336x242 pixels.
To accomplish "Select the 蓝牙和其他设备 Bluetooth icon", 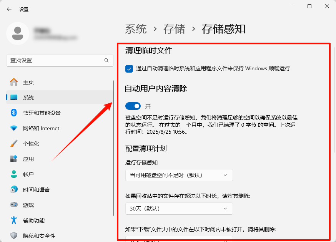I will click(13, 113).
